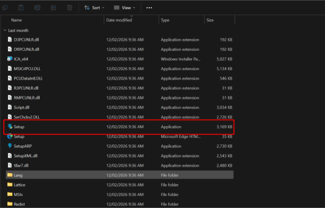The height and width of the screenshot is (208, 325).
Task: Click the Setup application shield icon
Action: click(x=10, y=127)
